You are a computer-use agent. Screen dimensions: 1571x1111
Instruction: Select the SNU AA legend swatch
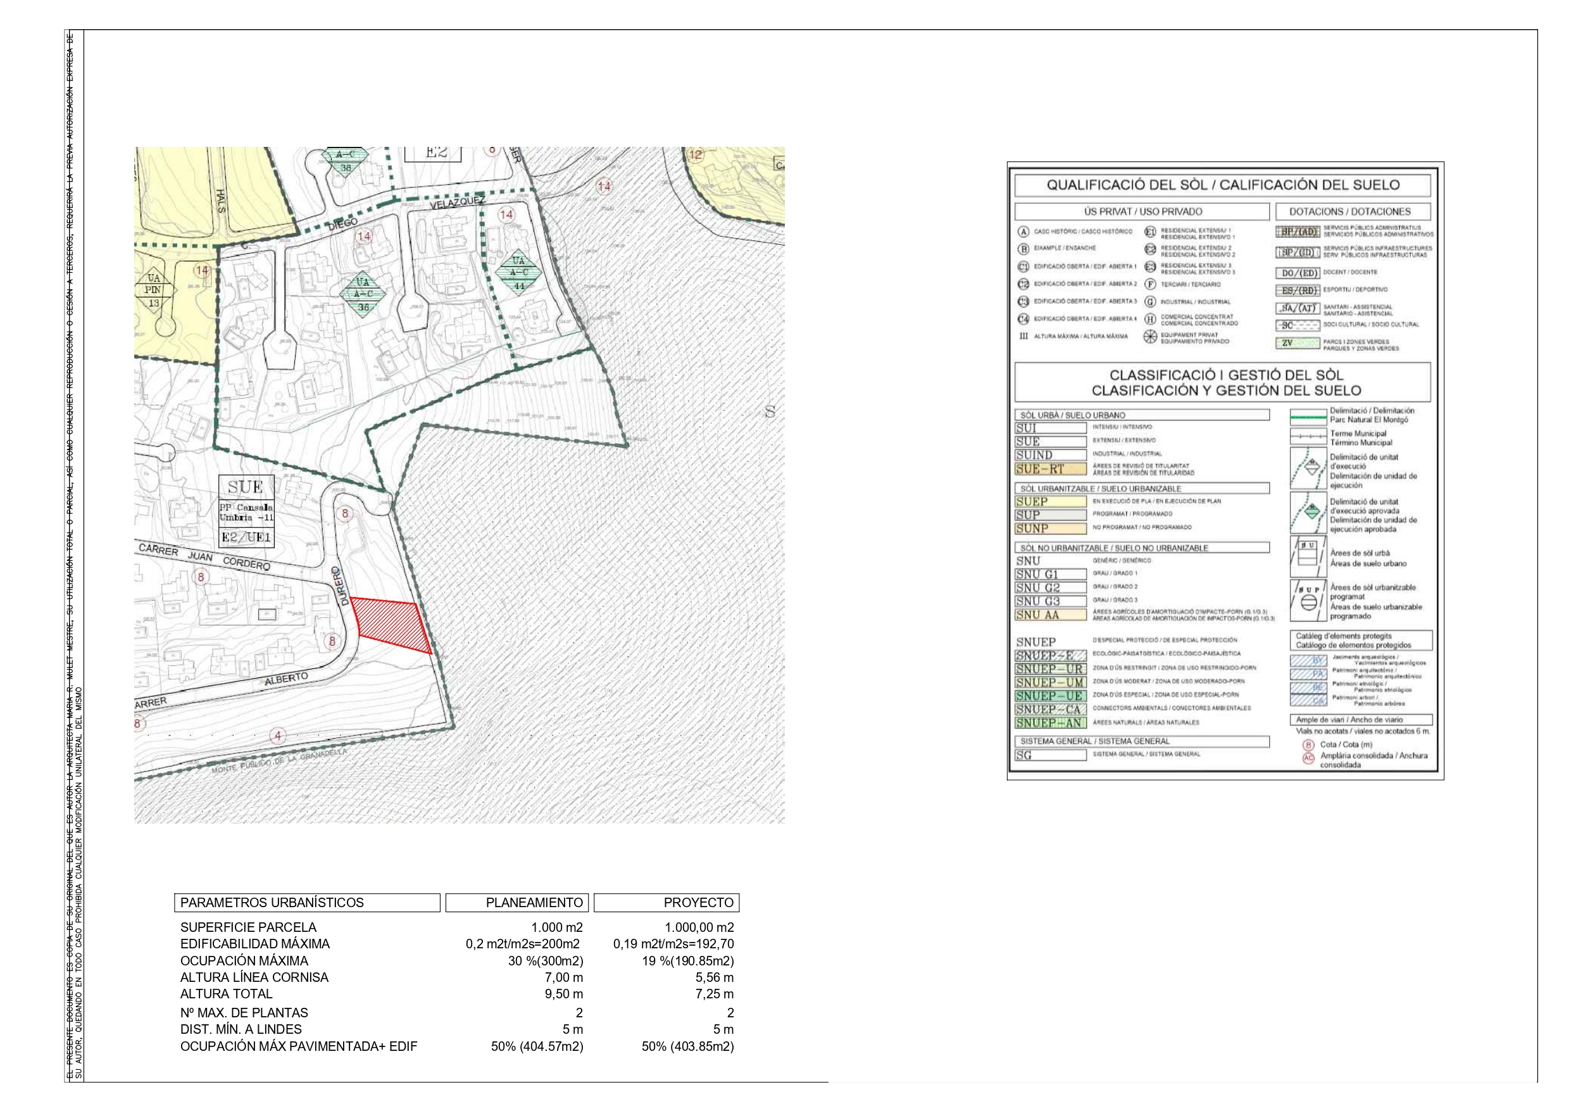point(1051,615)
